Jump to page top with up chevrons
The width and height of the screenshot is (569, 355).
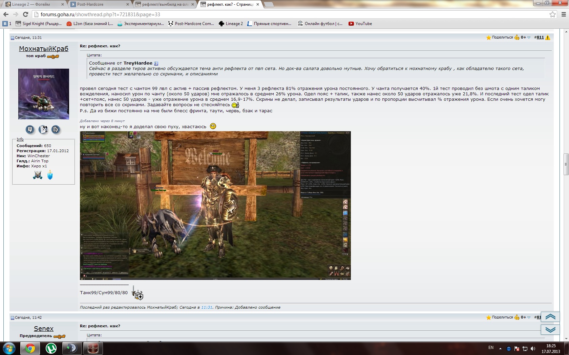coord(550,317)
